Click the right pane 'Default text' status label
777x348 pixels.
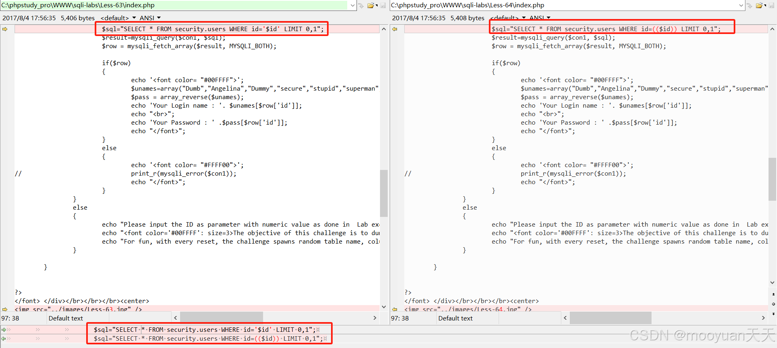click(x=455, y=318)
